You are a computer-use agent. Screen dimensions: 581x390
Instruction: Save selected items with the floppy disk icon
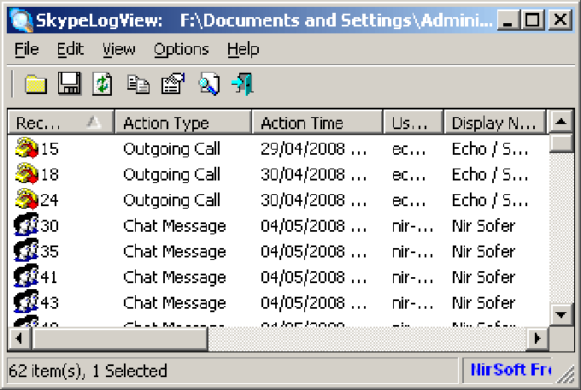(x=69, y=84)
